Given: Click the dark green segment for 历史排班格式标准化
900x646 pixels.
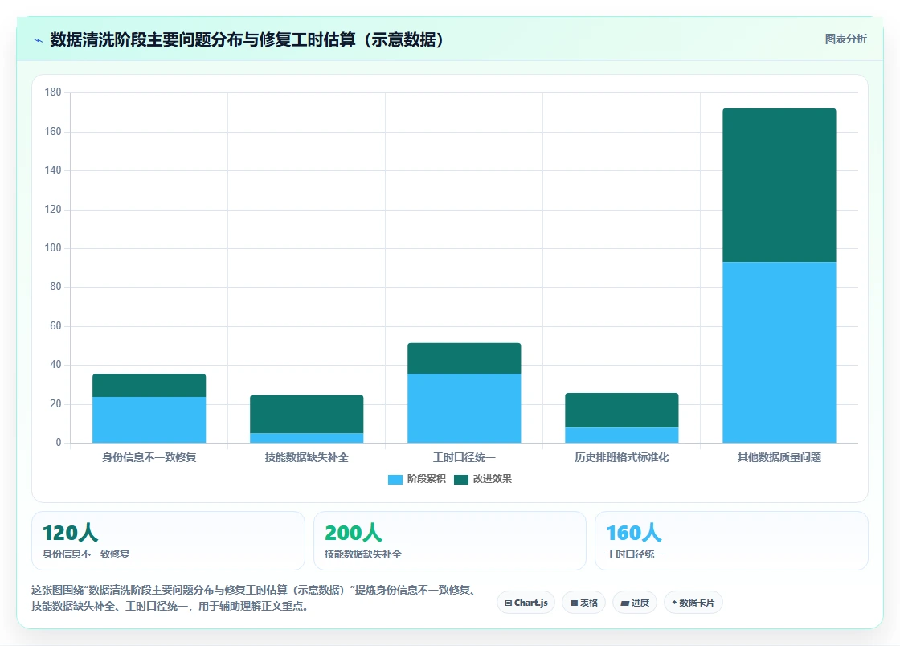Looking at the screenshot, I should pos(622,411).
